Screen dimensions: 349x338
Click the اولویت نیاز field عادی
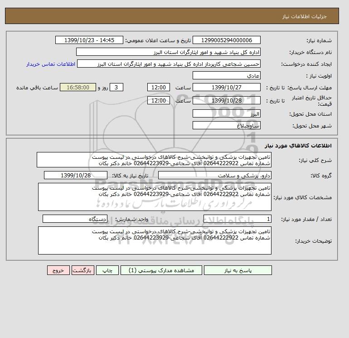tap(226, 75)
